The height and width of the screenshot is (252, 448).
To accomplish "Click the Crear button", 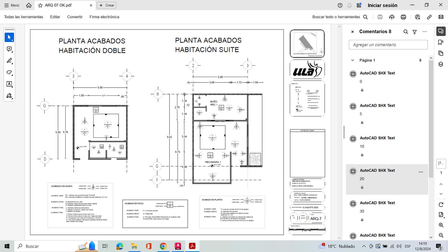I will coord(107,5).
